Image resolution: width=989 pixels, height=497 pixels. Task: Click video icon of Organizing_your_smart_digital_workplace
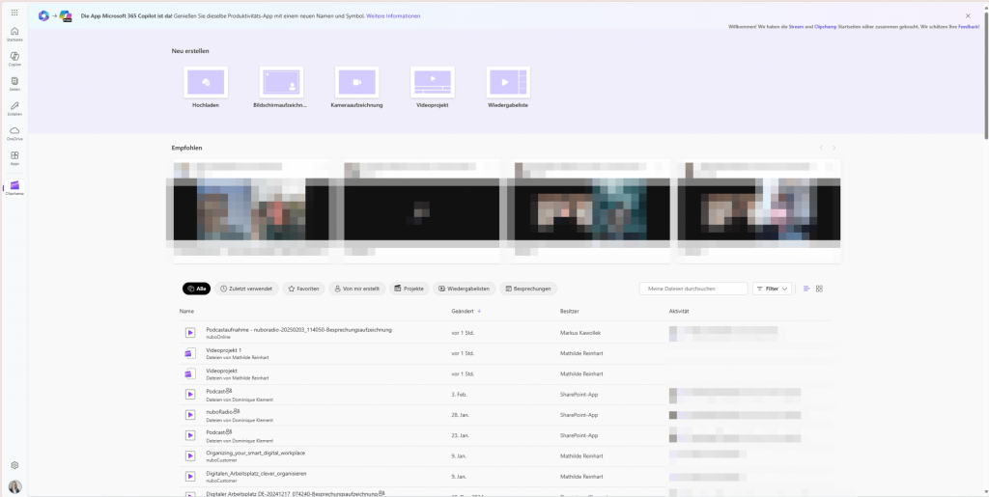click(190, 456)
